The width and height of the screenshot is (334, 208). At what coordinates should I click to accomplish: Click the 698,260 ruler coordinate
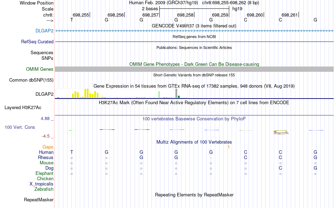pyautogui.click(x=255, y=15)
